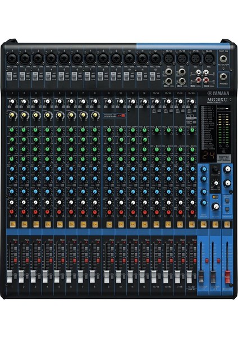This screenshot has height=337, width=238.
Task: Click the PHONES headphone jack
Action: click(x=223, y=76)
